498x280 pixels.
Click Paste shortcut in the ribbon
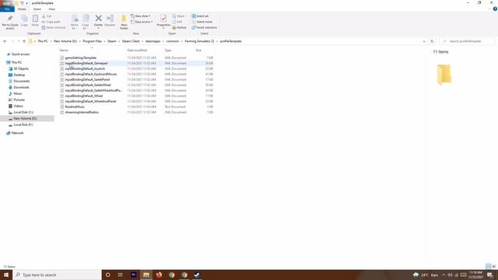pos(54,28)
